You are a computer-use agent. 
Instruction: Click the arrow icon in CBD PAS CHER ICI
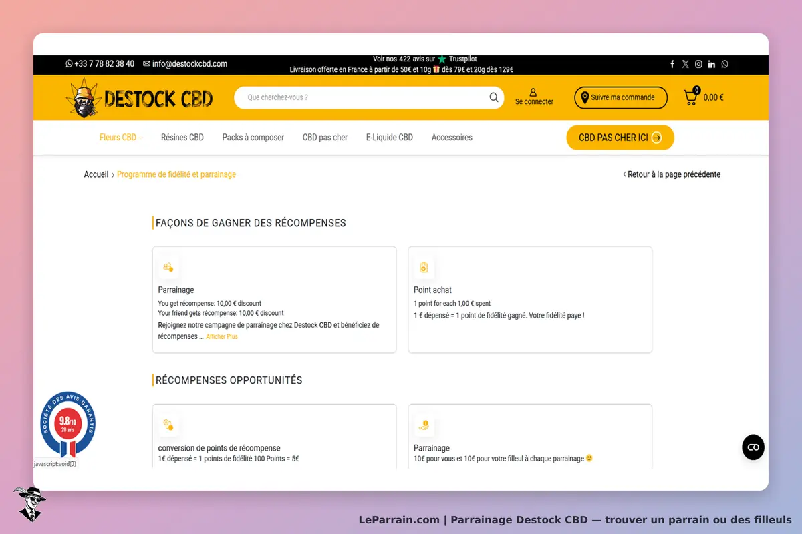pos(657,138)
